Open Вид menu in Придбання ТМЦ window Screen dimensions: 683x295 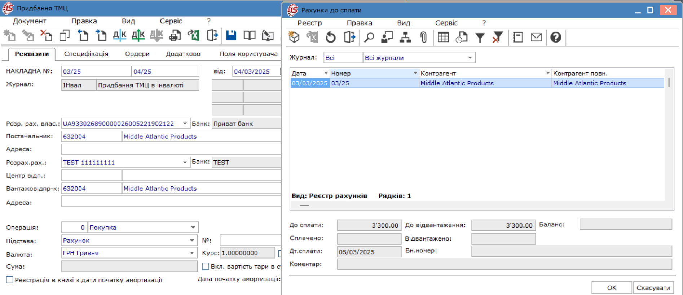pos(128,21)
